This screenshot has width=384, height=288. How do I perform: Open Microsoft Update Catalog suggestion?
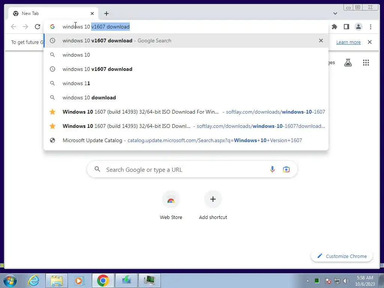point(186,140)
